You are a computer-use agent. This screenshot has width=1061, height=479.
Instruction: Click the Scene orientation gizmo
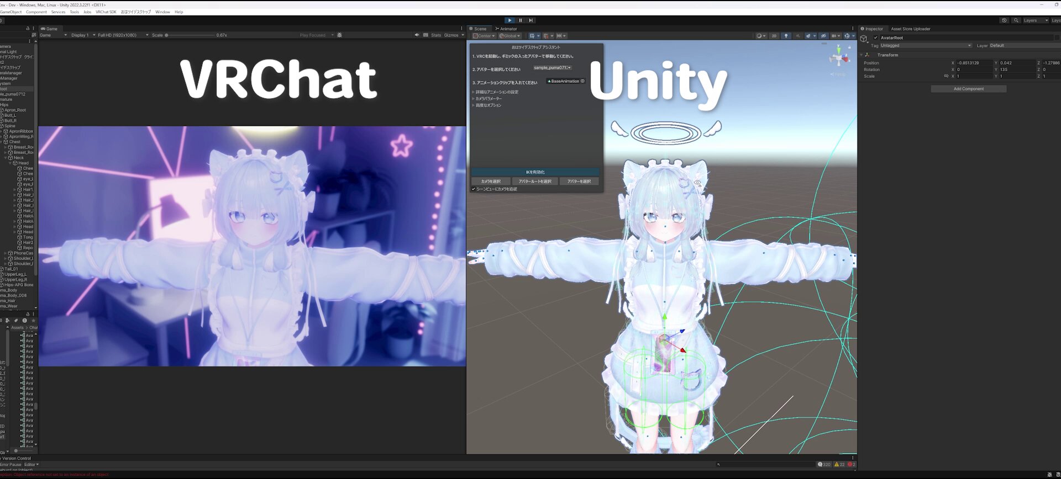pos(839,57)
